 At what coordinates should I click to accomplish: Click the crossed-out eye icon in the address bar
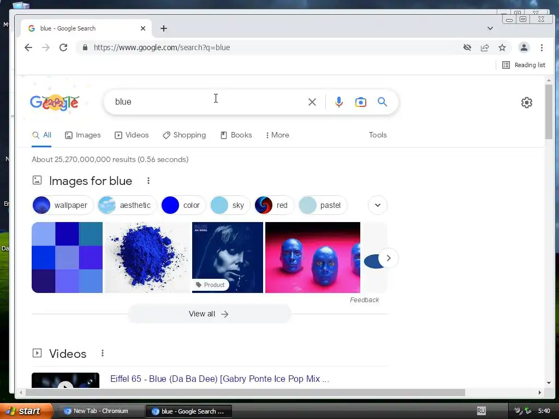point(467,47)
